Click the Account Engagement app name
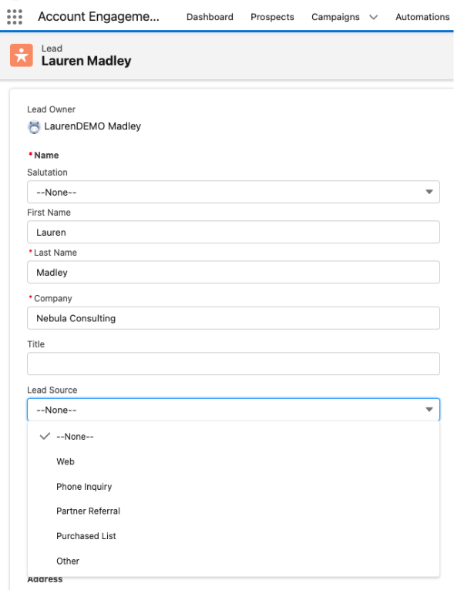This screenshot has height=590, width=454. click(99, 16)
